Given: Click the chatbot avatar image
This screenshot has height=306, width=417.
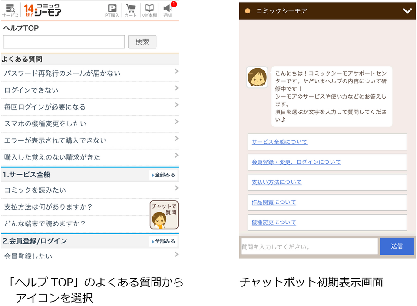Looking at the screenshot, I should (x=257, y=77).
